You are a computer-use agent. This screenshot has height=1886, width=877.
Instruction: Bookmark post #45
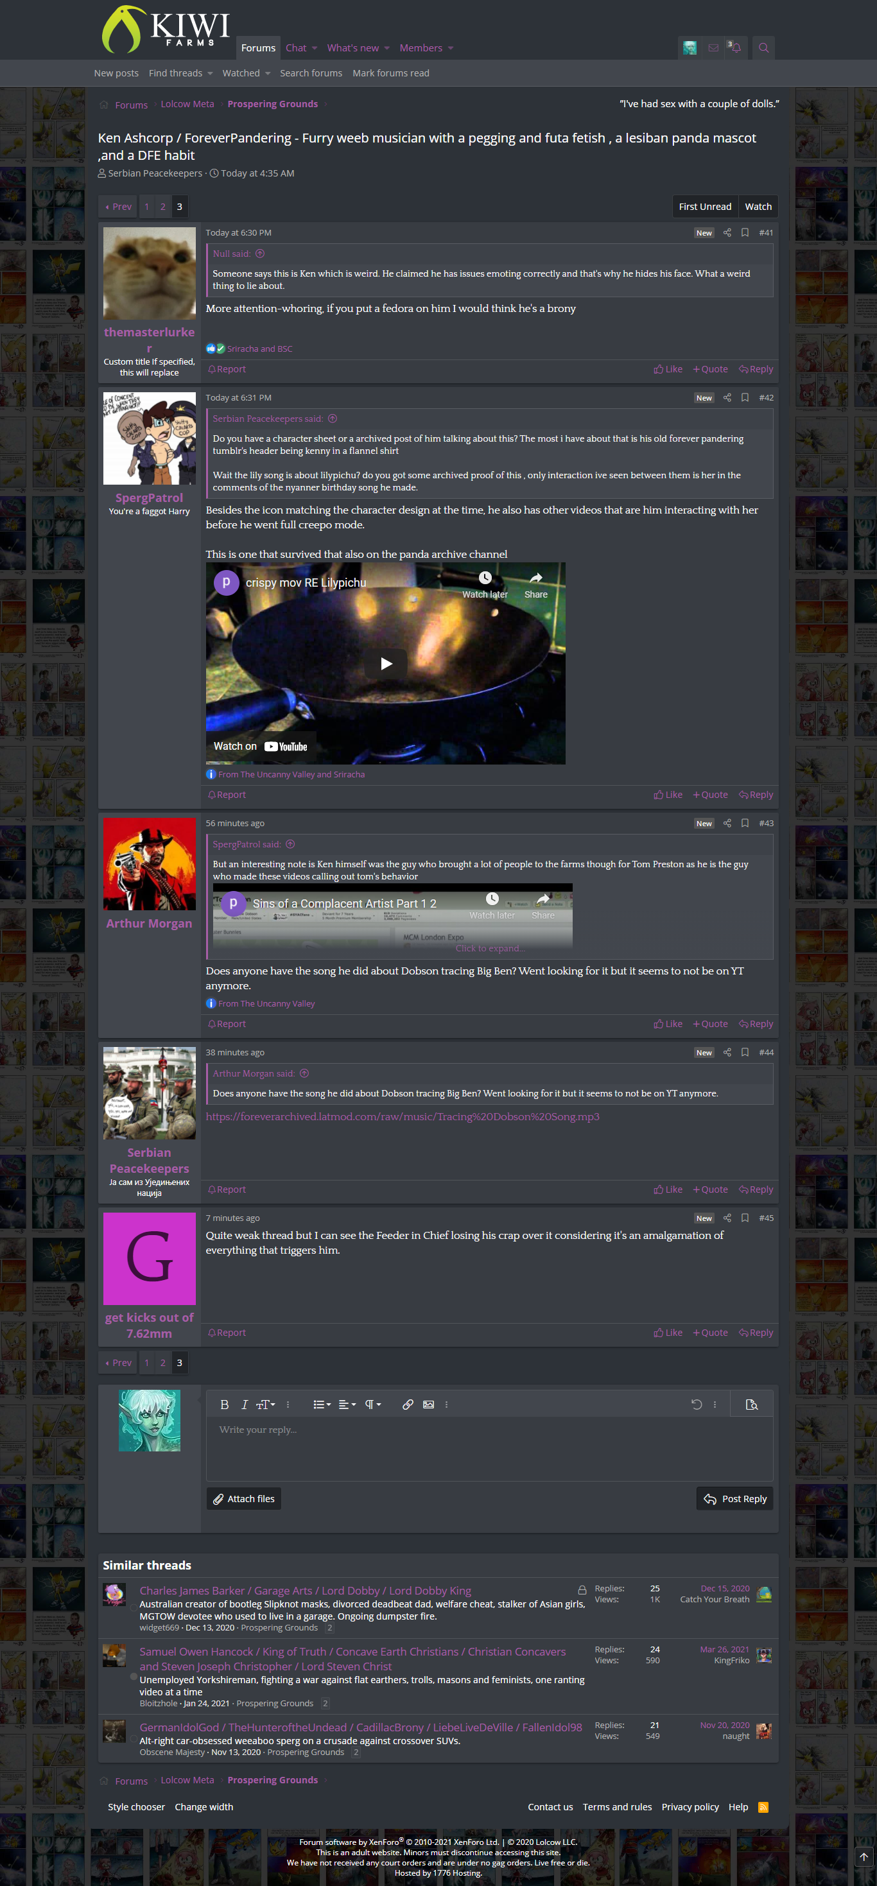[745, 1218]
